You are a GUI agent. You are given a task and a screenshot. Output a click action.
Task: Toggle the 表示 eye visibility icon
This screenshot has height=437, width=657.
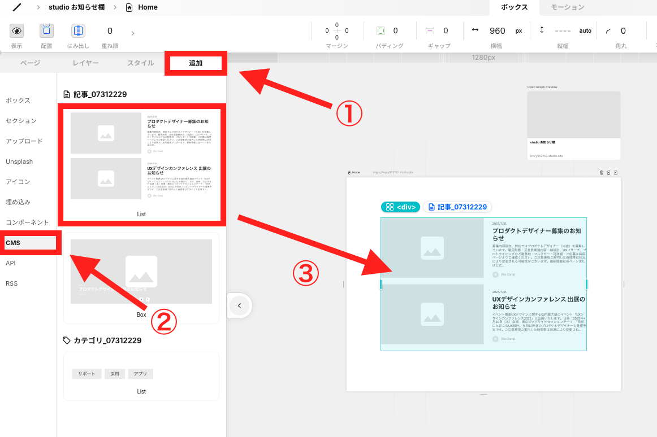tap(17, 31)
